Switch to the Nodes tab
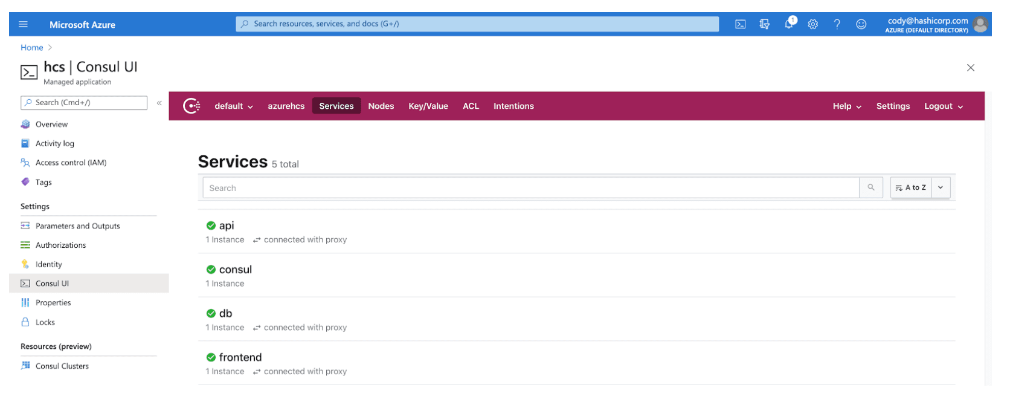 pyautogui.click(x=381, y=106)
